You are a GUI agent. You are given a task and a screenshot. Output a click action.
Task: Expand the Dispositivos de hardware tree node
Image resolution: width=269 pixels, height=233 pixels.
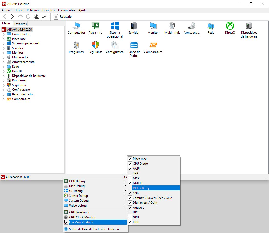coord(4,76)
